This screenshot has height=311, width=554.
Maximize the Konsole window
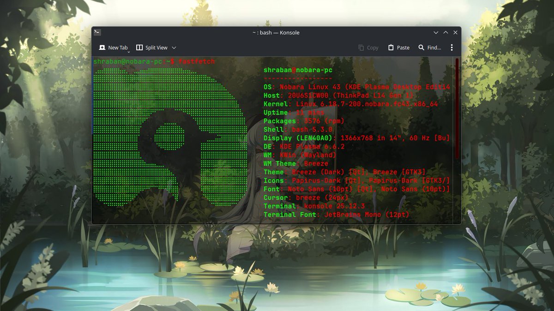tap(446, 33)
